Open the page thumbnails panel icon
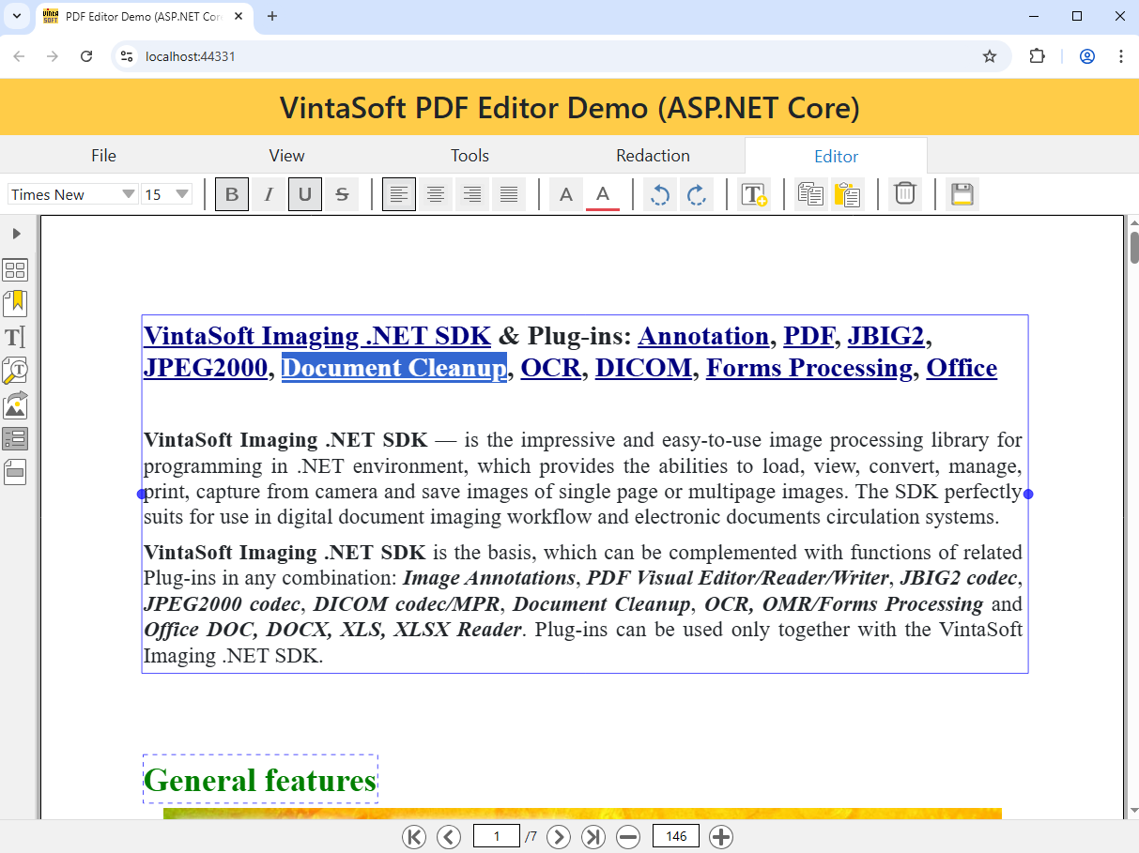 pyautogui.click(x=15, y=270)
